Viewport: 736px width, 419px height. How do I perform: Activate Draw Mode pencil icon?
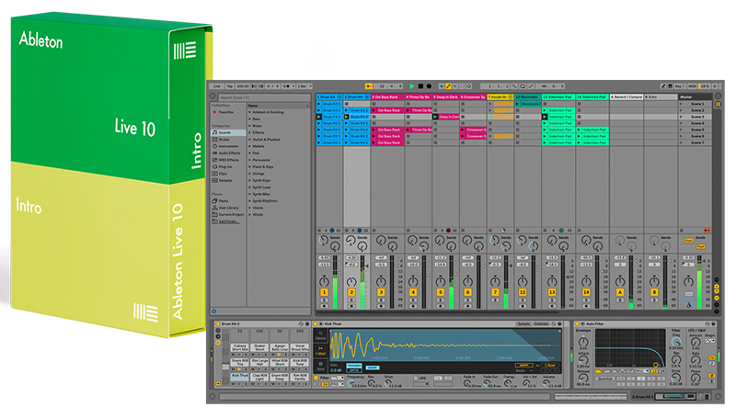click(663, 86)
